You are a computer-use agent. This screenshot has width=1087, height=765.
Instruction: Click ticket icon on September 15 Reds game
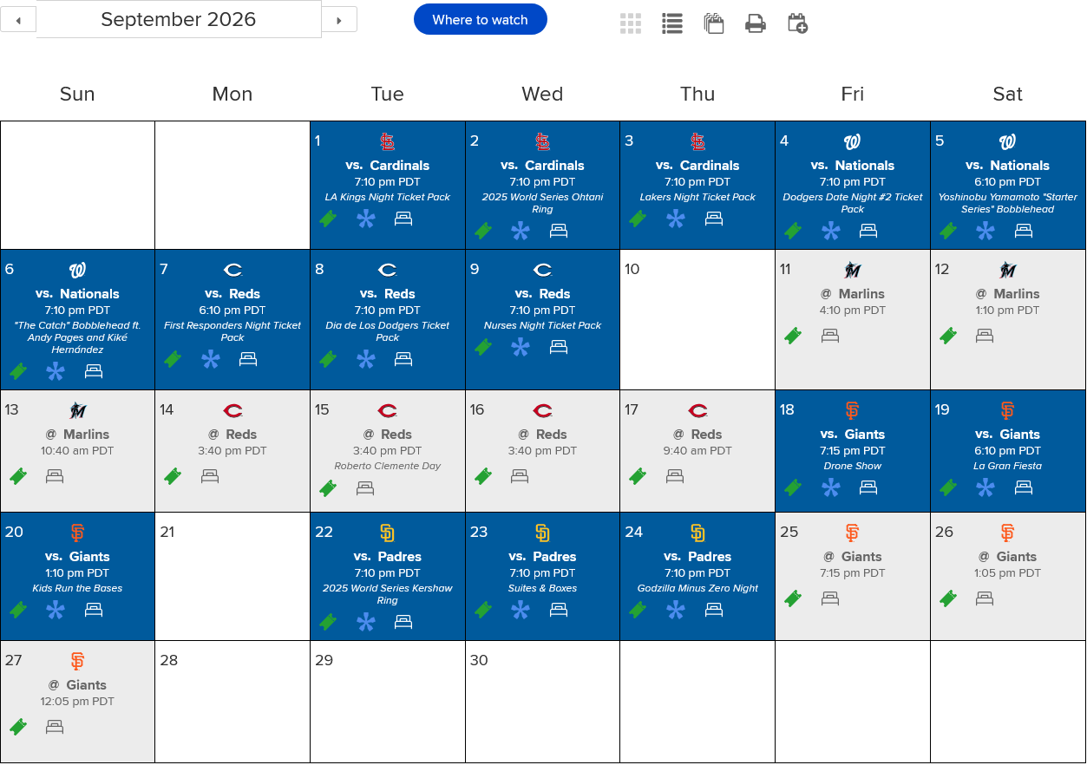(x=328, y=489)
